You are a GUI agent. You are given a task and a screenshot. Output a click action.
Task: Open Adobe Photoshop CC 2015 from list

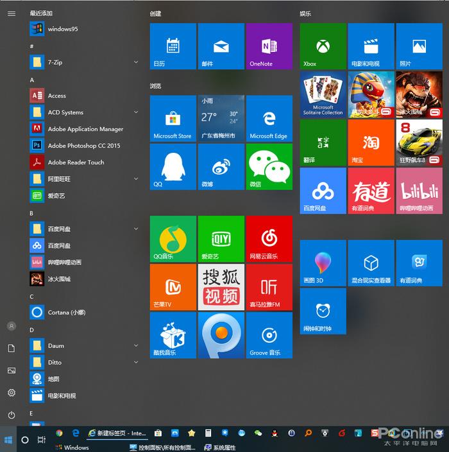pos(83,146)
